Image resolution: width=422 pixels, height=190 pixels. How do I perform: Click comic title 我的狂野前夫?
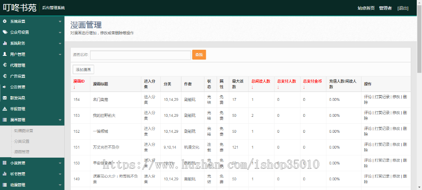tap(104, 115)
